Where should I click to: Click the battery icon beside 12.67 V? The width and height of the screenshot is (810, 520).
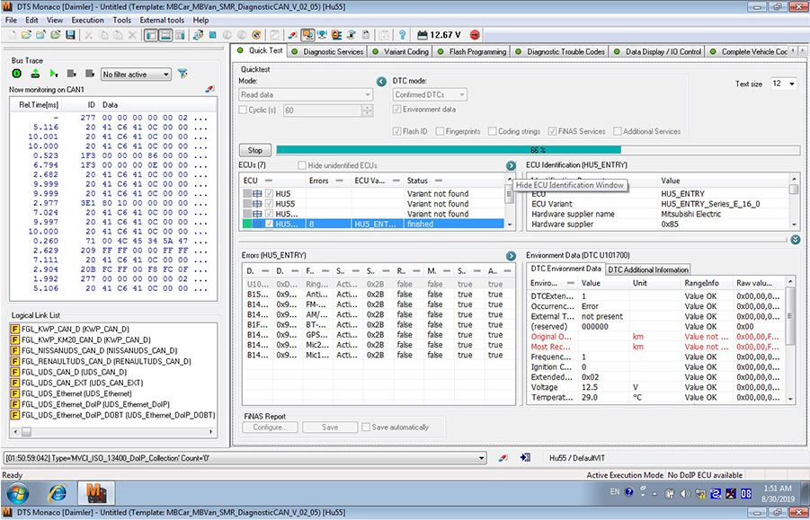(423, 35)
